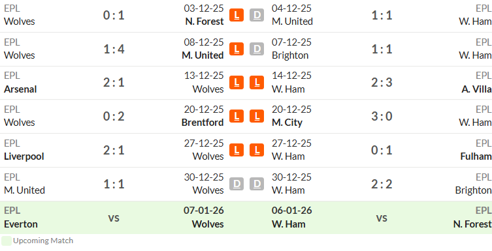Open the N. Forest link in 03-12-25 row

point(205,22)
